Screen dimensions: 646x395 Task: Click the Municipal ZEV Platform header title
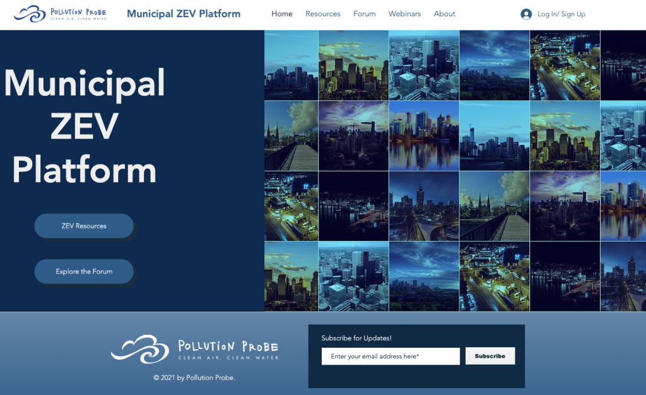point(184,14)
